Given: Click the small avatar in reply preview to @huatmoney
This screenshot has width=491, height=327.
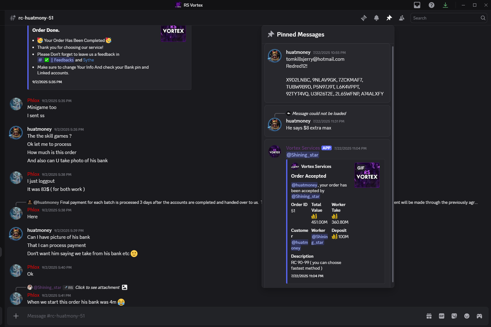Looking at the screenshot, I should coord(30,202).
